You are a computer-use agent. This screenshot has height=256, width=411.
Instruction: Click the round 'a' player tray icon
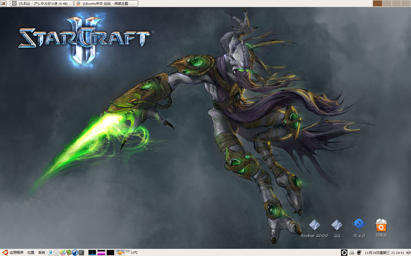pos(344,253)
